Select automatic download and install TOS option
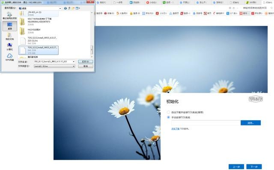This screenshot has height=170, width=274. tap(168, 112)
